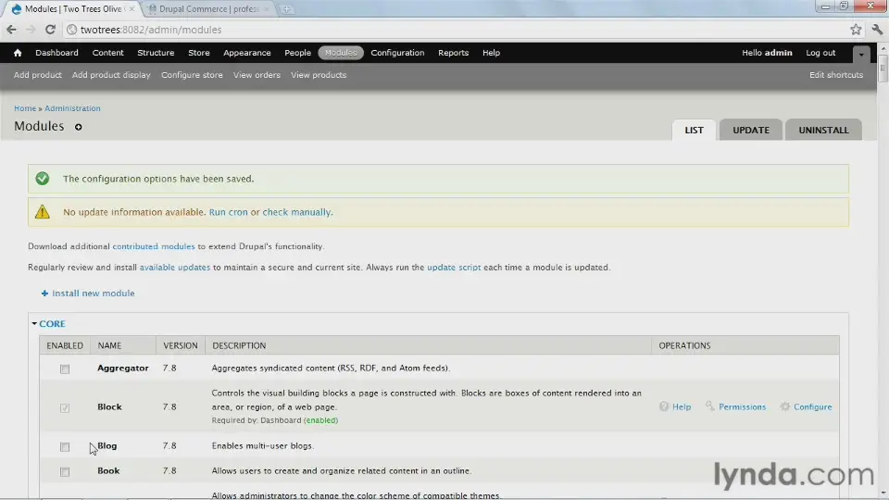Open the Help menu item

[x=491, y=53]
